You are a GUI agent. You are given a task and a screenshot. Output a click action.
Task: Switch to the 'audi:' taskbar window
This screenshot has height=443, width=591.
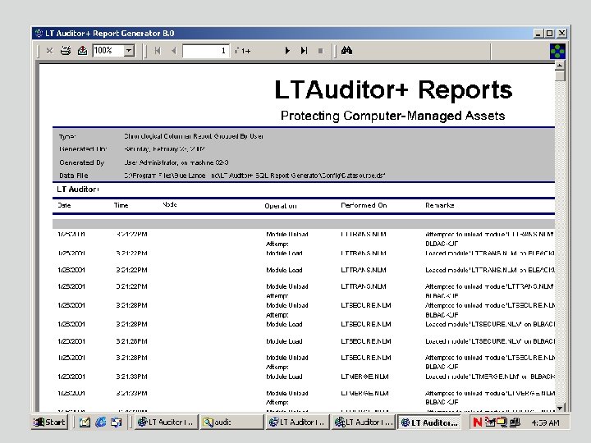(x=231, y=422)
